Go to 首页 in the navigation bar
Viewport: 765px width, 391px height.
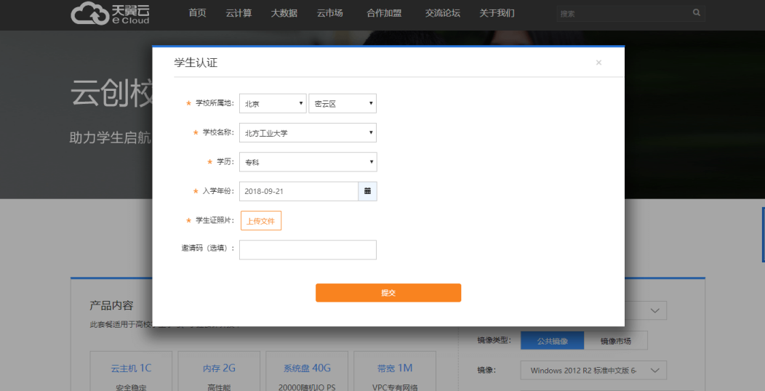click(x=197, y=13)
